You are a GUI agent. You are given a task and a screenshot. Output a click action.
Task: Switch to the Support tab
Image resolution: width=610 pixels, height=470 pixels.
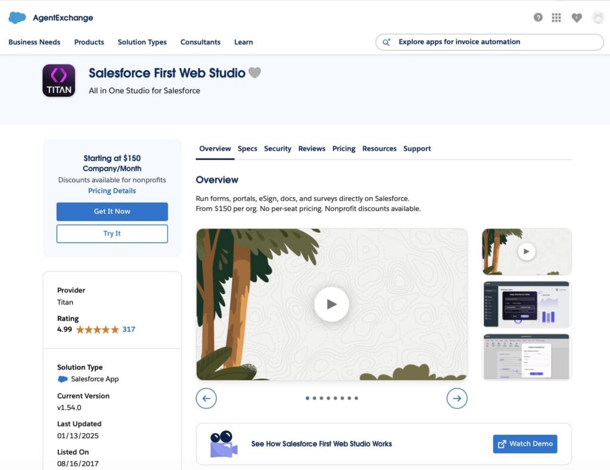tap(417, 149)
